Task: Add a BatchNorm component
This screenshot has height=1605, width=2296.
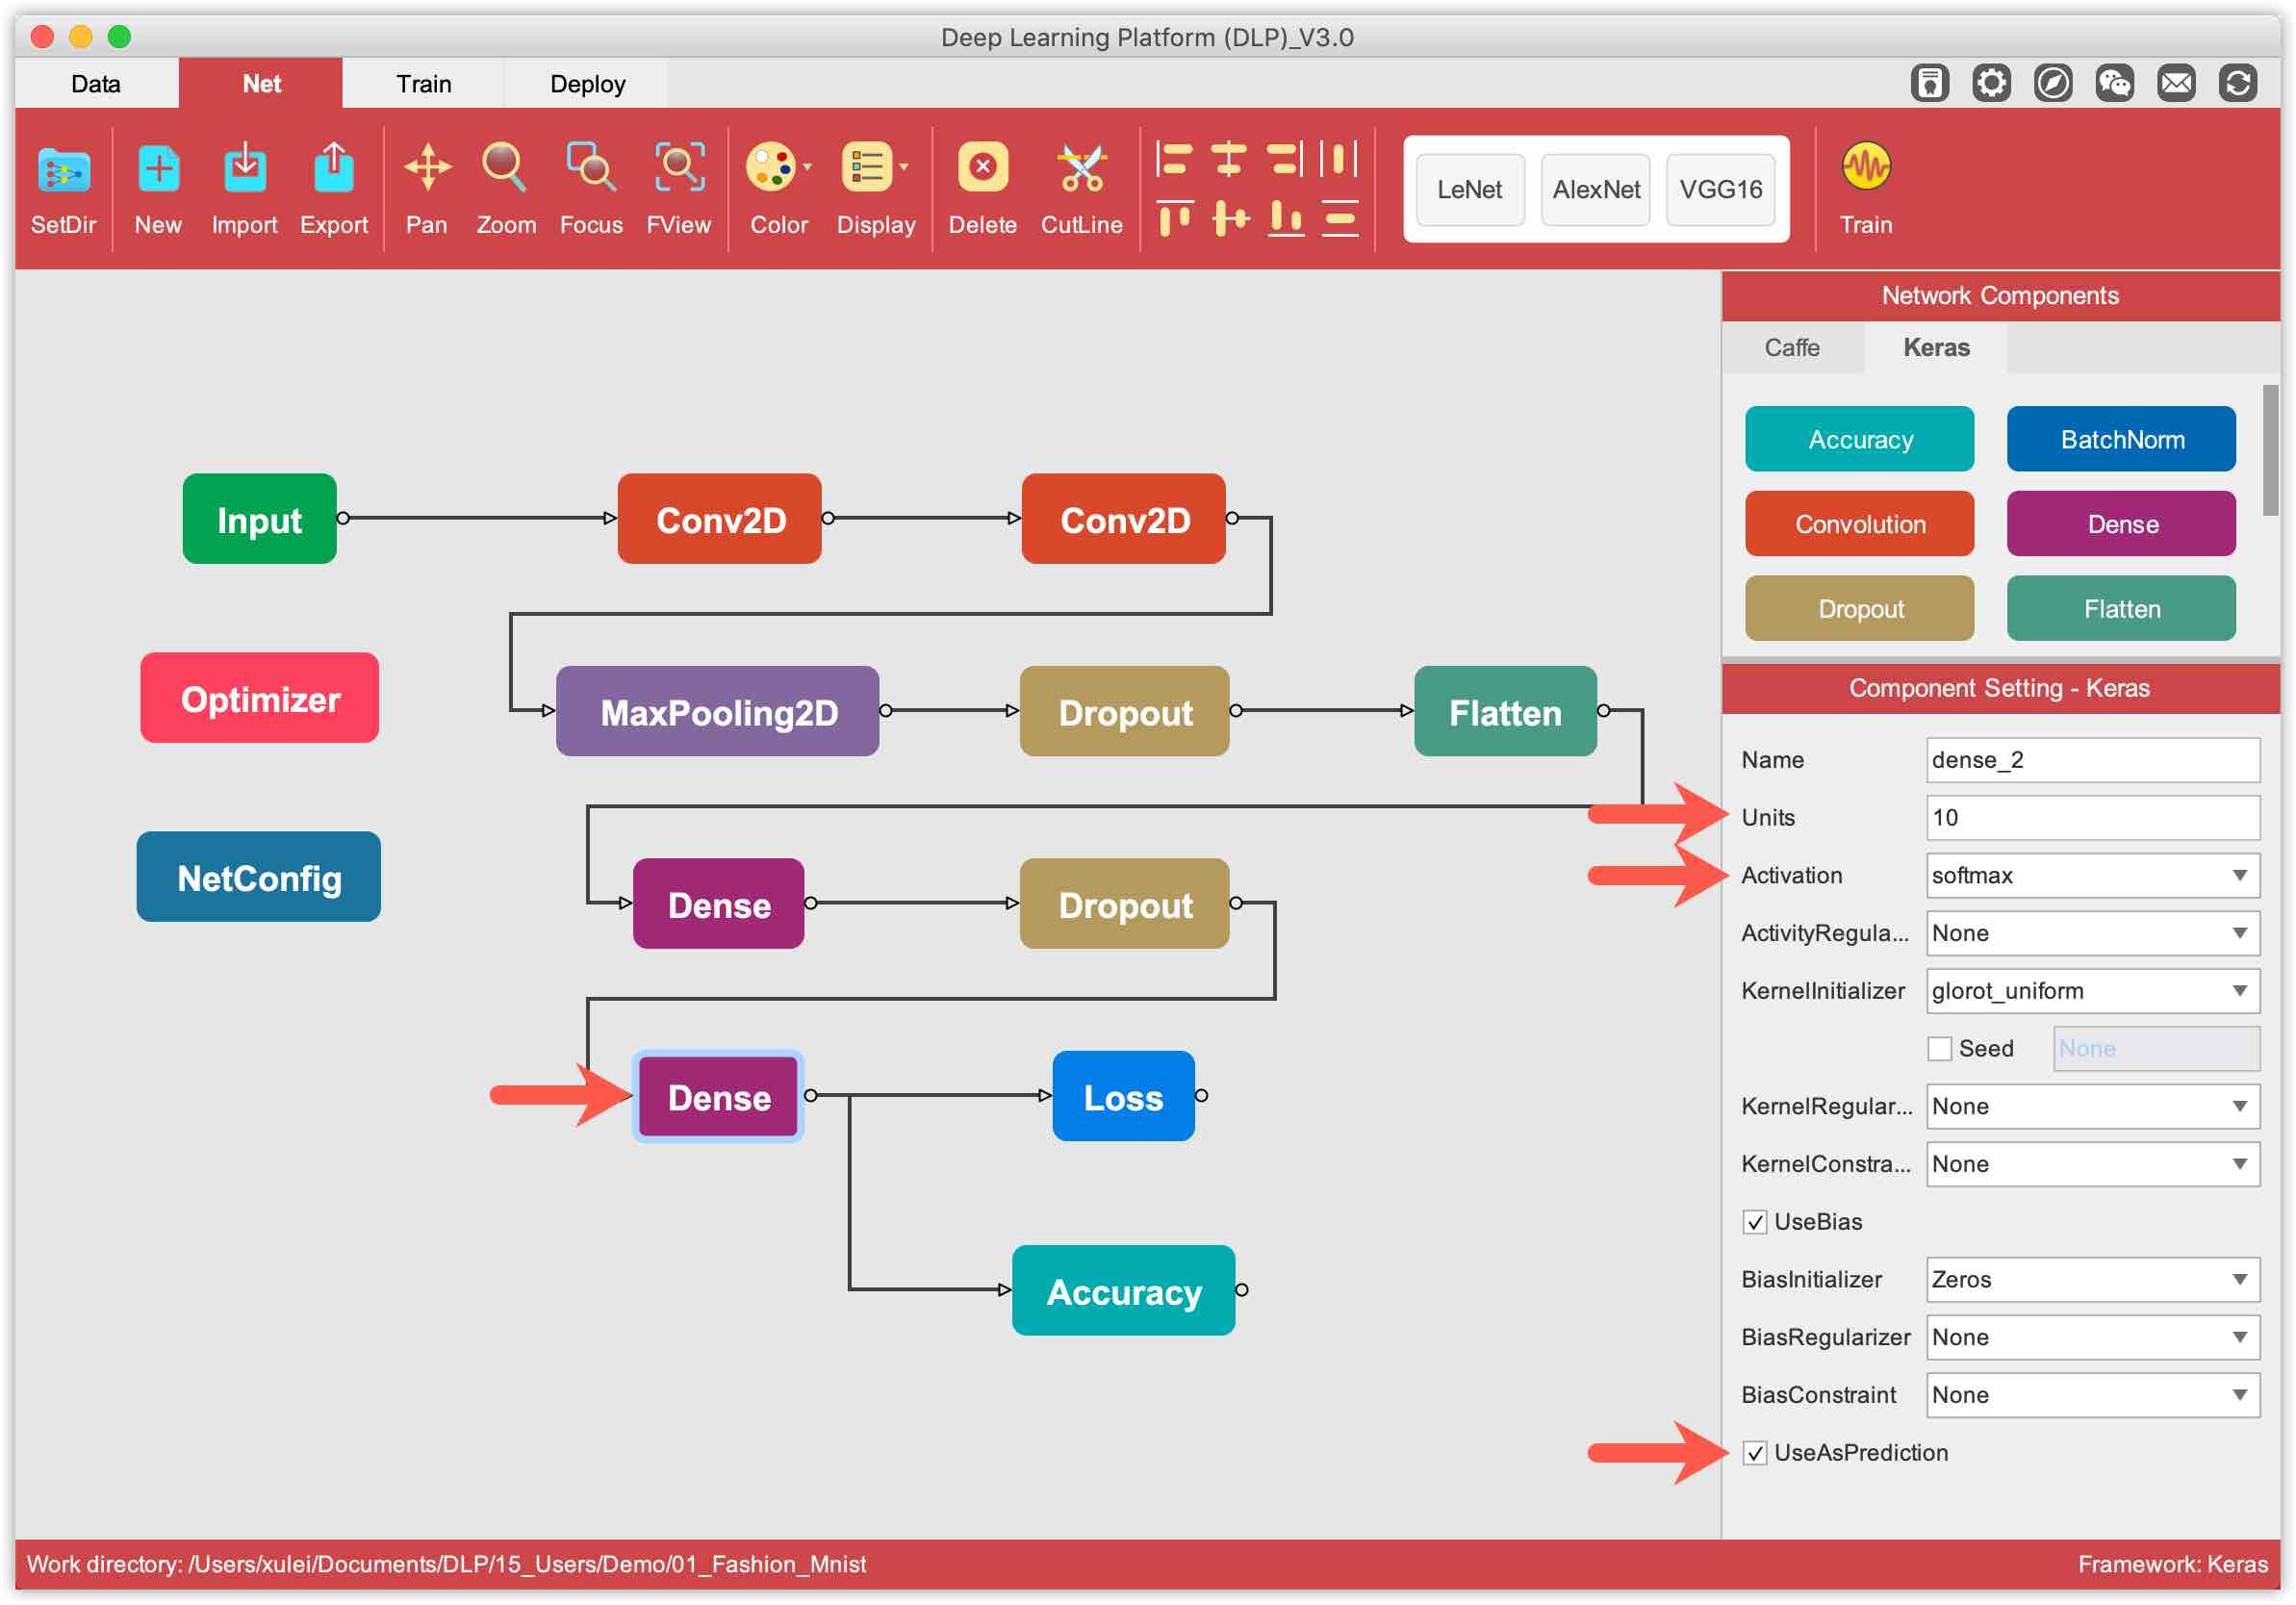Action: [2120, 439]
